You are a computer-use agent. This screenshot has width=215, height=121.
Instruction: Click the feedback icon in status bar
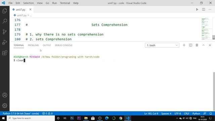pos(205,114)
